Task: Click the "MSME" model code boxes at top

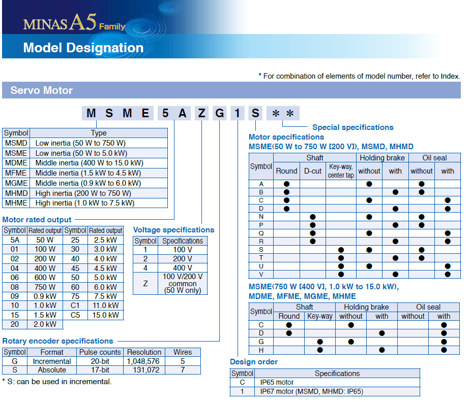Action: [118, 113]
